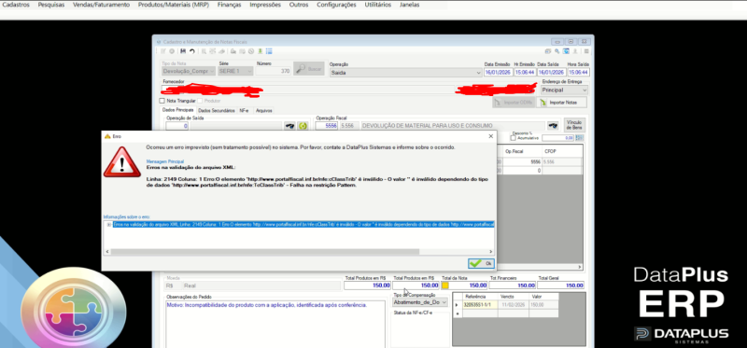Open the Utilitários menu
This screenshot has height=348, width=747.
click(378, 5)
